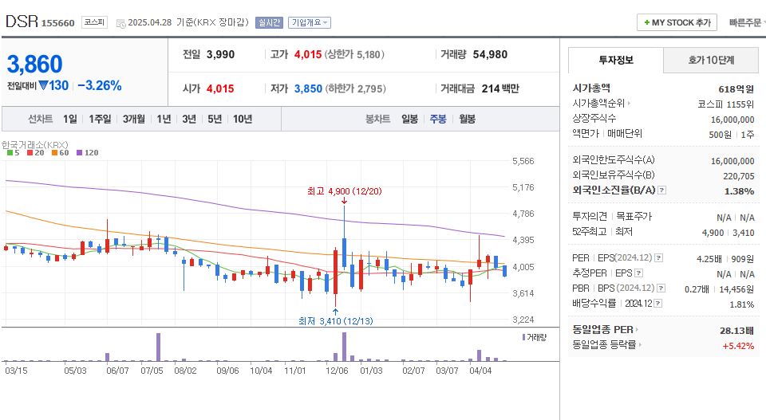The image size is (766, 420).
Task: Click the 동일업종 등락률 value +5.42%
Action: pyautogui.click(x=738, y=346)
